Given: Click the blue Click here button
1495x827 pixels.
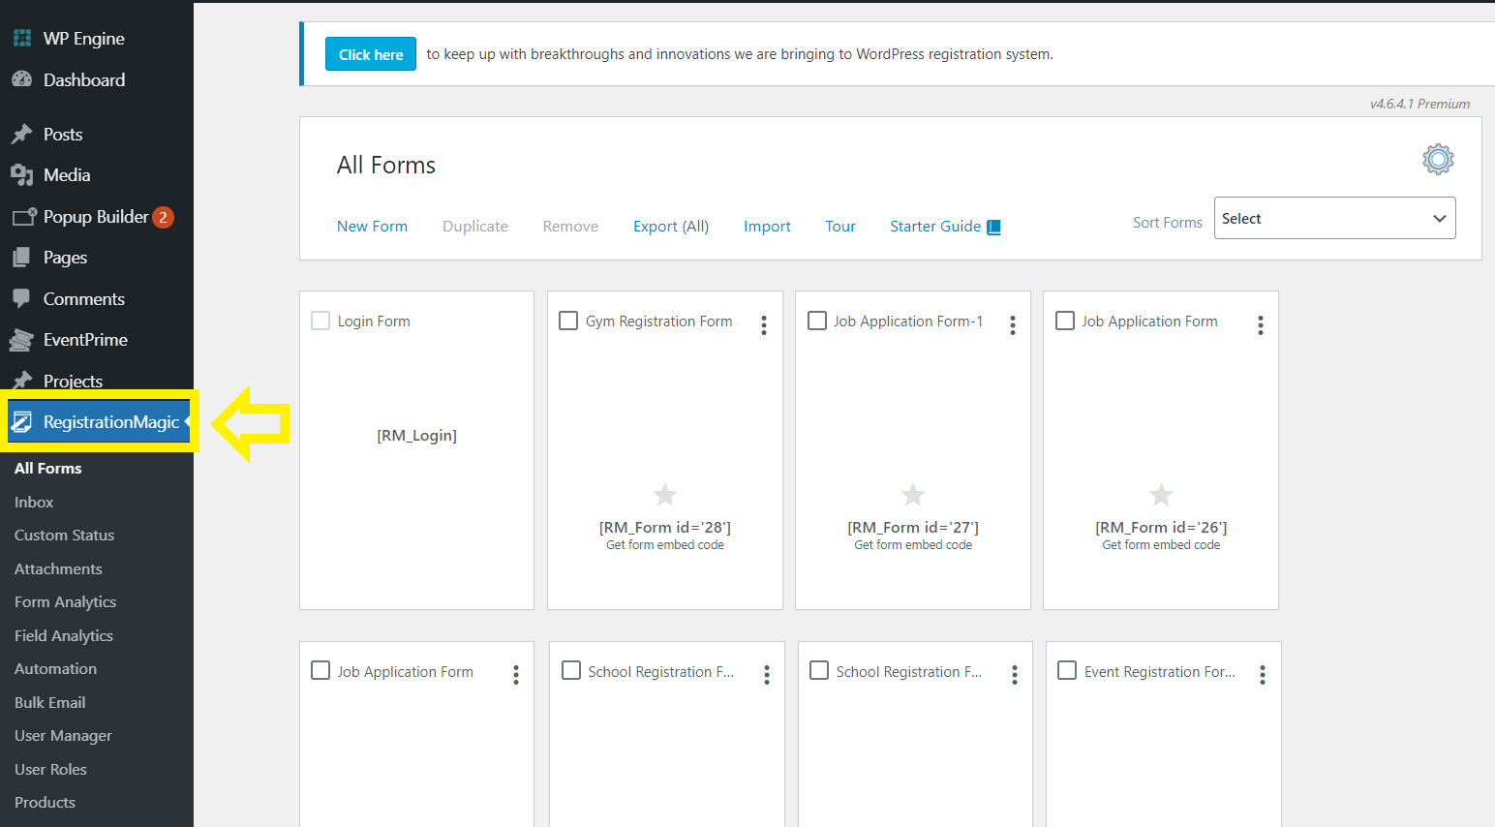Looking at the screenshot, I should 371,54.
